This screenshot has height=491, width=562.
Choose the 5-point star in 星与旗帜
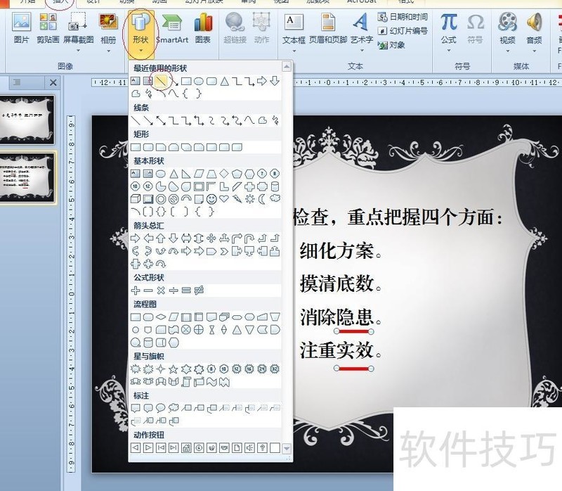tap(174, 369)
